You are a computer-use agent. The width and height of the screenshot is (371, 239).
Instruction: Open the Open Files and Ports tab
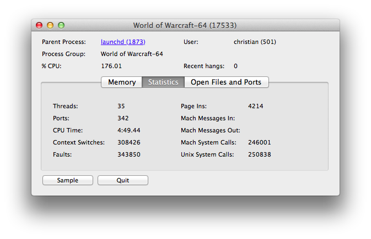point(226,82)
